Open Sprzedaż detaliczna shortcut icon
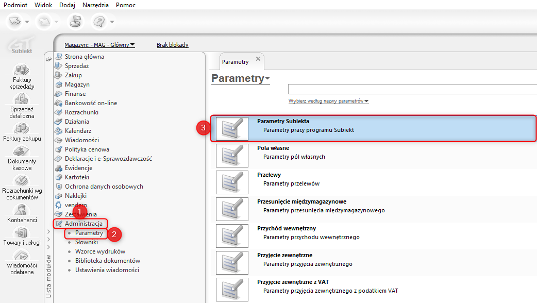 click(x=21, y=99)
